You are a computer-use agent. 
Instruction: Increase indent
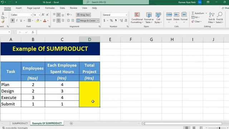coord(73,21)
